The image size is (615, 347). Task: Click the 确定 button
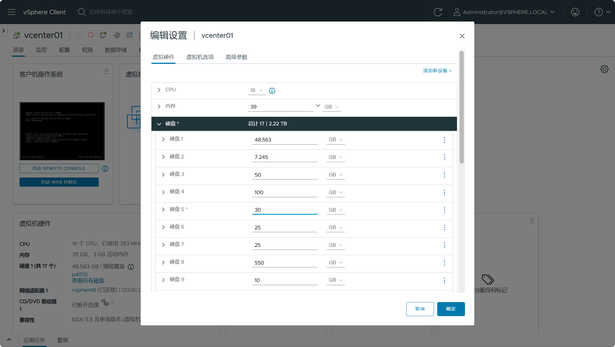pyautogui.click(x=451, y=309)
